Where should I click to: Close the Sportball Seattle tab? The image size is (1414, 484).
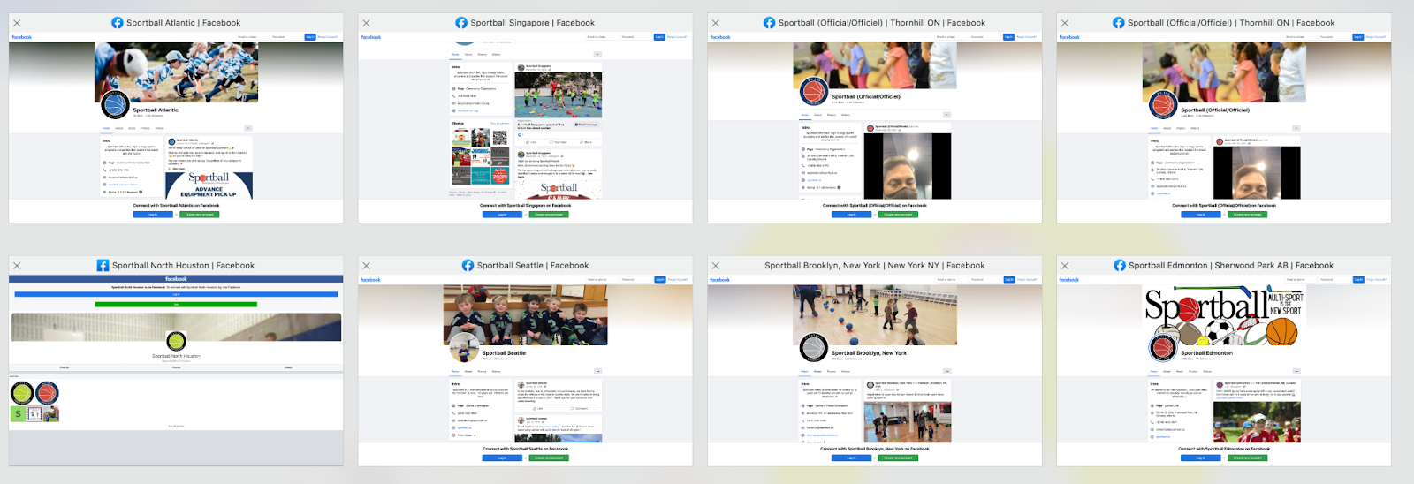(x=366, y=266)
